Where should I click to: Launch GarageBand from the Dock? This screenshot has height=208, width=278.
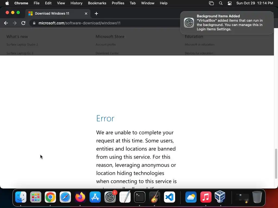pyautogui.click(x=154, y=197)
